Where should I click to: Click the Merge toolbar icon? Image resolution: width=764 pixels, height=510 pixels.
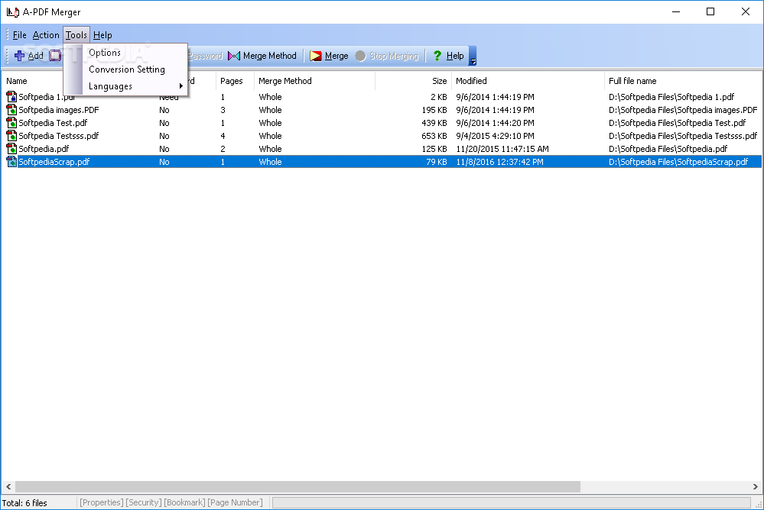coord(316,56)
